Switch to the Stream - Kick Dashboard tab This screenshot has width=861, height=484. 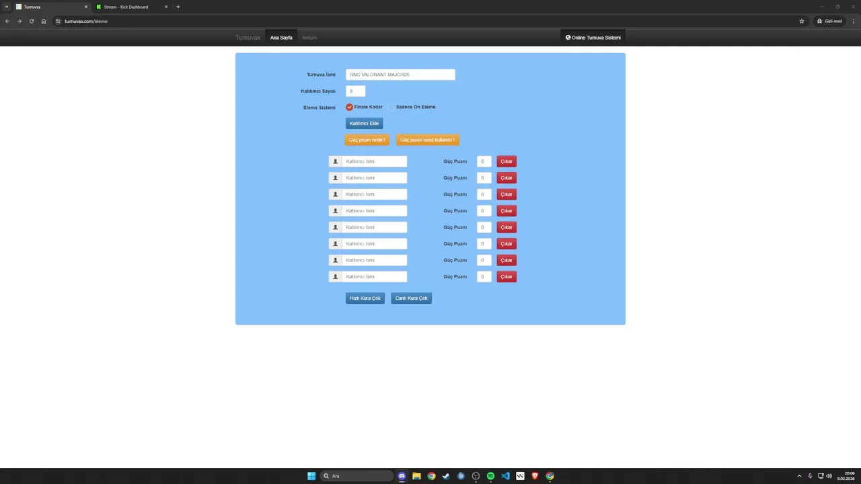pyautogui.click(x=132, y=7)
